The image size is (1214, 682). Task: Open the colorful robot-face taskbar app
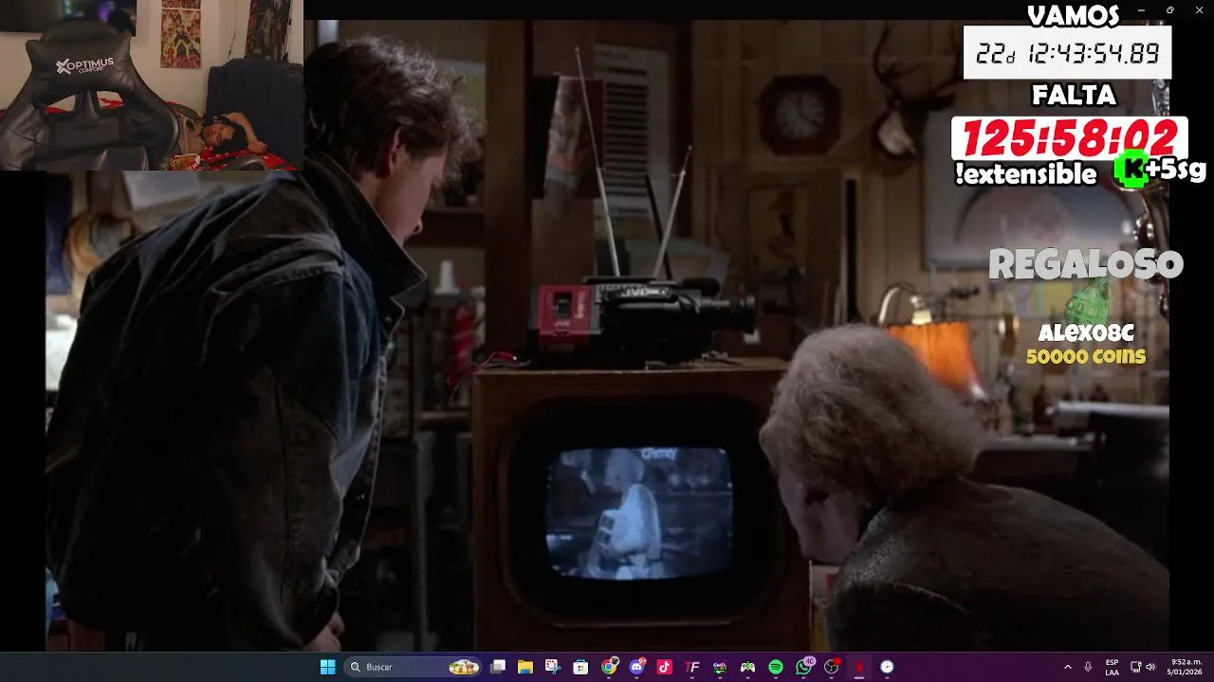[x=720, y=667]
